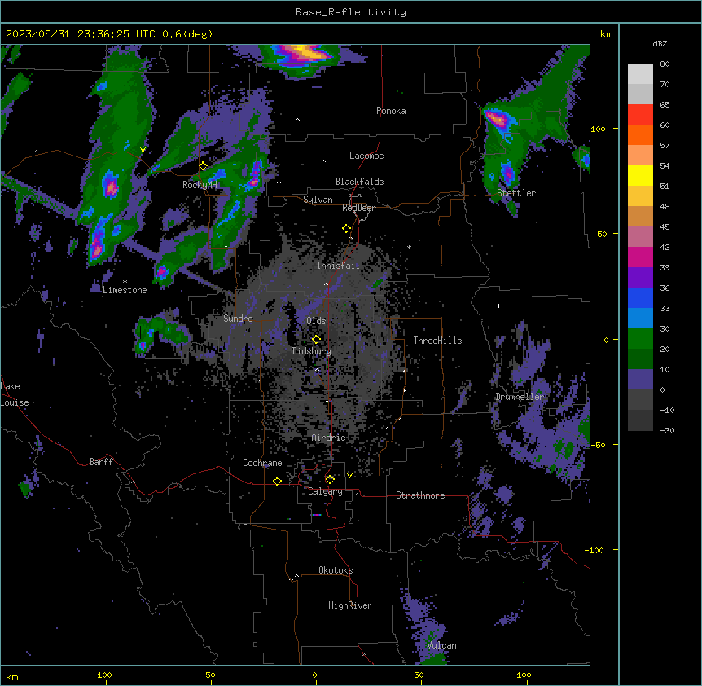Click the 2023/05/31 23:36:25 UTC timestamp
This screenshot has width=702, height=686.
[x=81, y=34]
